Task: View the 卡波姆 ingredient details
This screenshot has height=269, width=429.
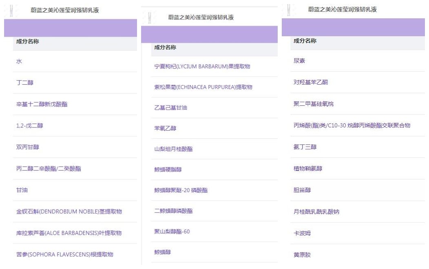Action: pyautogui.click(x=302, y=233)
